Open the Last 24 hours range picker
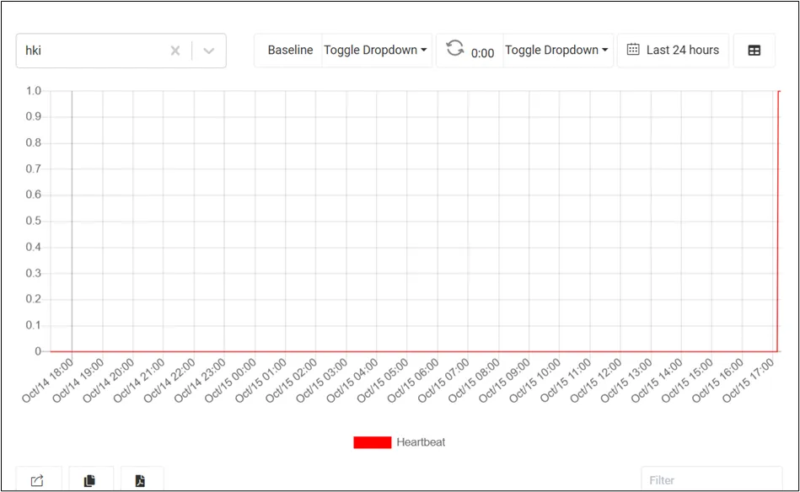The image size is (800, 492). [673, 50]
